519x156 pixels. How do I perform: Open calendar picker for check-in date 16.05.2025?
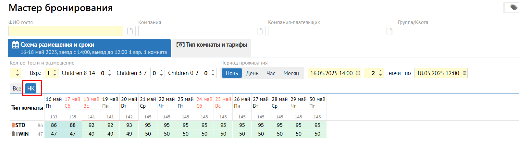pyautogui.click(x=358, y=73)
